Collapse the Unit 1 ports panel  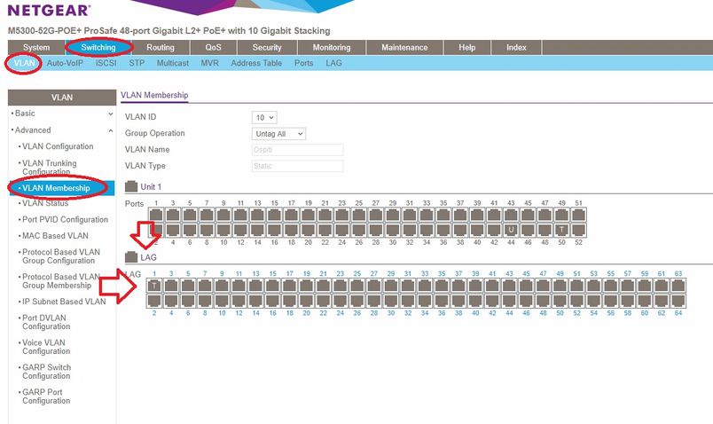click(131, 186)
